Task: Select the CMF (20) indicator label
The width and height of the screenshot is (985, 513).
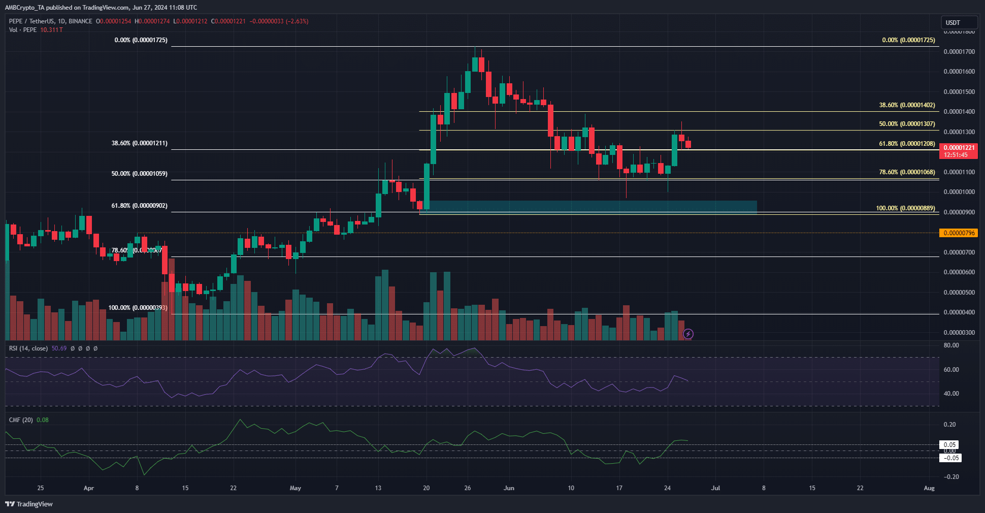Action: (21, 420)
